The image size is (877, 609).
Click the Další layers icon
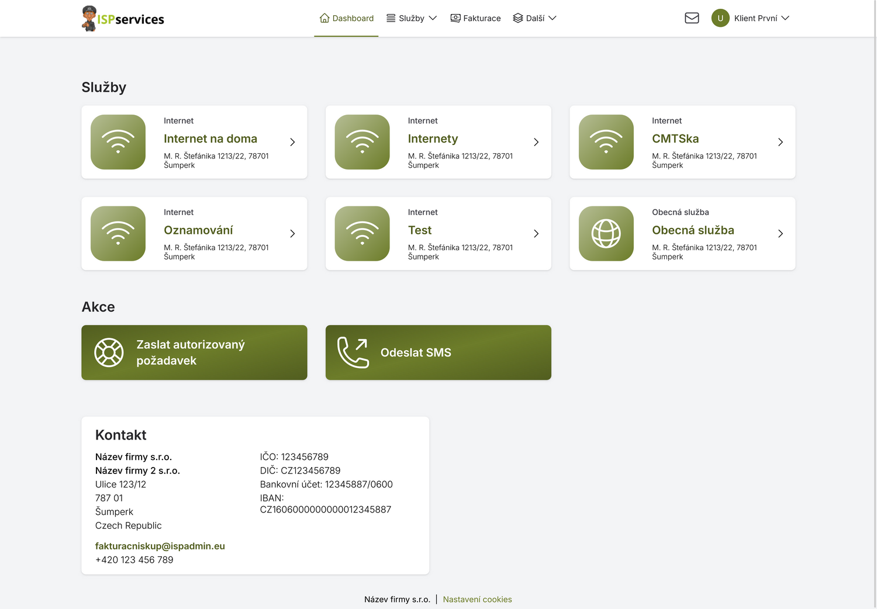[518, 18]
